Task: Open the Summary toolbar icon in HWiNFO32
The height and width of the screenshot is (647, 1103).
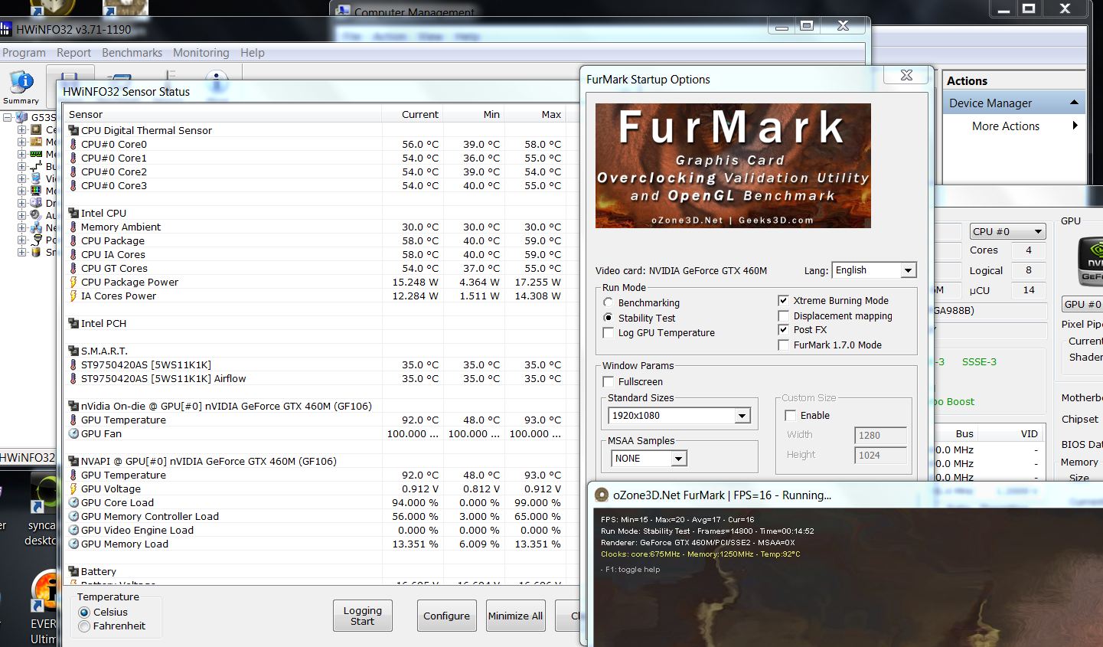Action: [21, 87]
